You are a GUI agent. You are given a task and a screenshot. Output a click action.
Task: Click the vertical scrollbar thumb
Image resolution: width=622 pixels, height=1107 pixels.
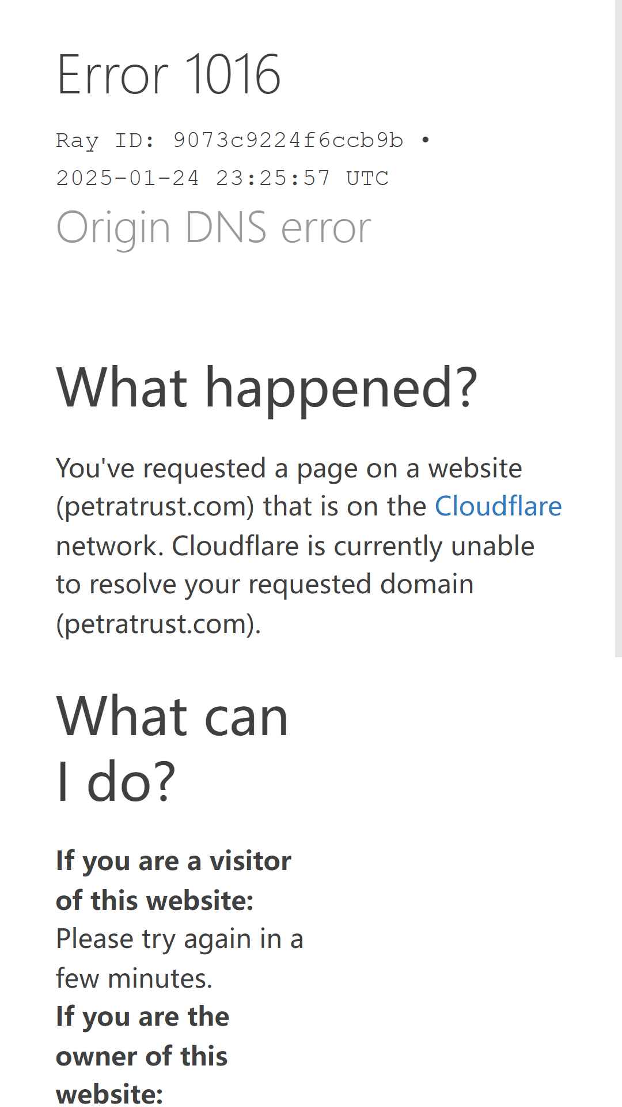pyautogui.click(x=619, y=329)
